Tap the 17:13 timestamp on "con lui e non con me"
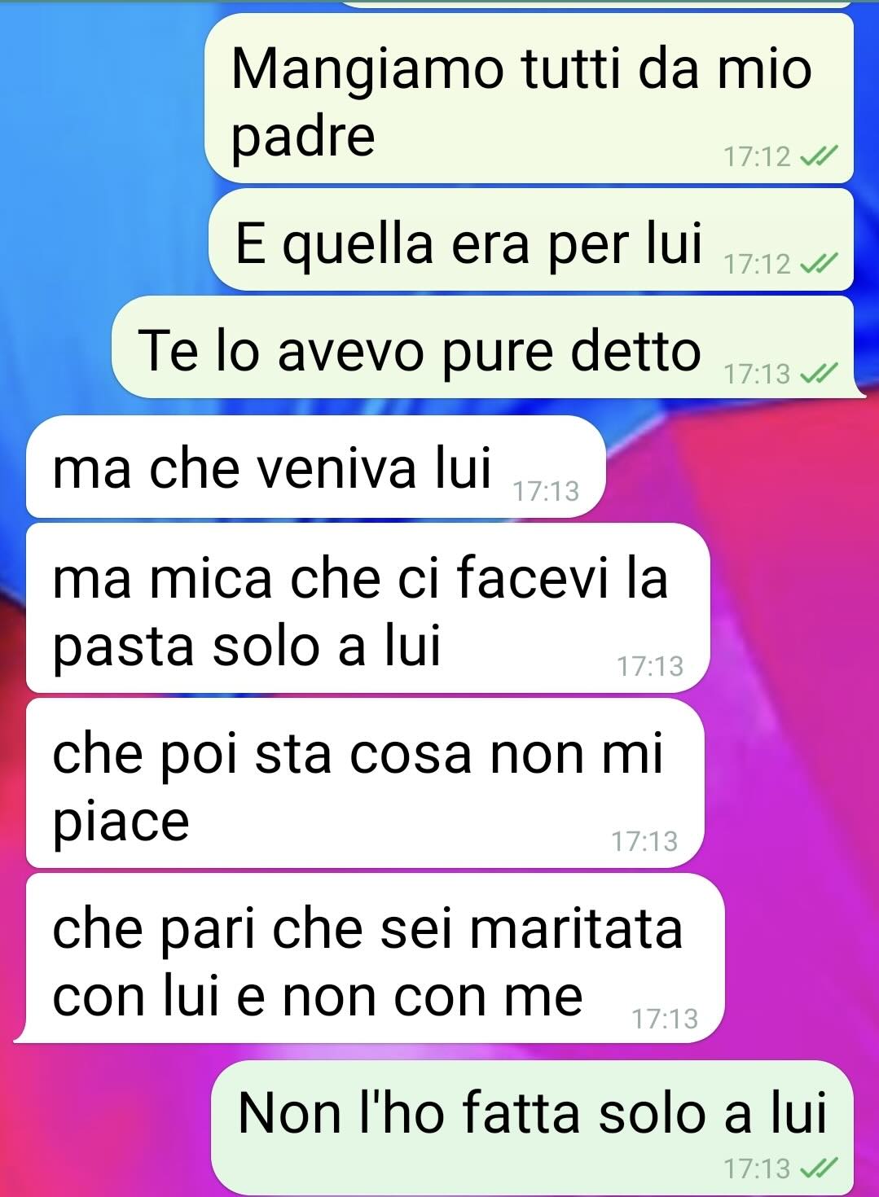 [x=665, y=1019]
